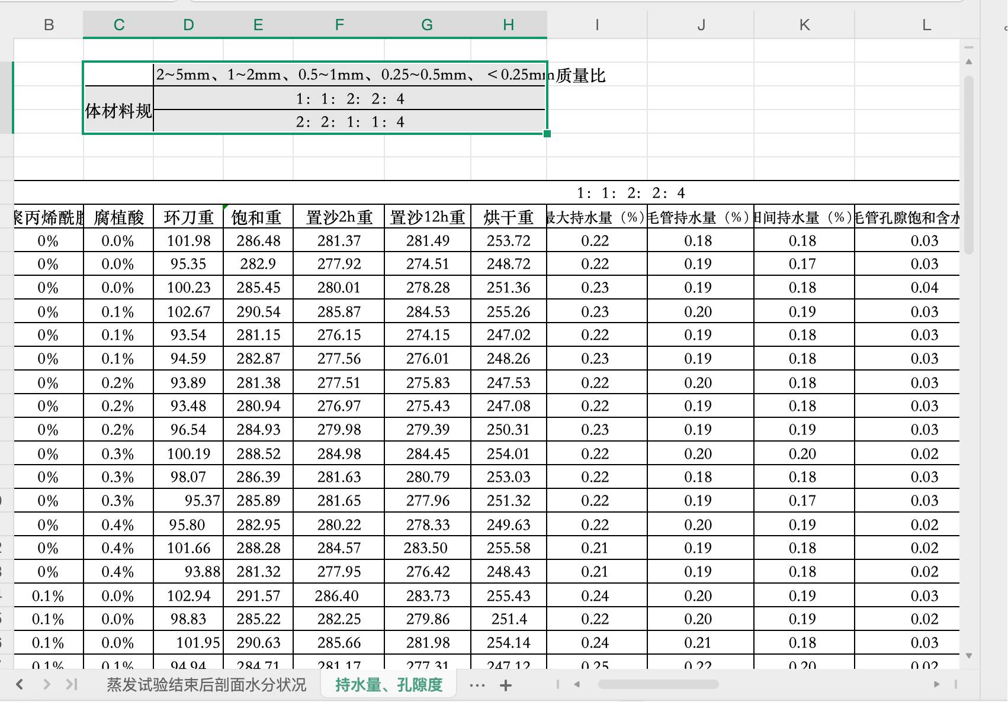Go to previous sheet tab arrow
The width and height of the screenshot is (1008, 702).
click(20, 685)
